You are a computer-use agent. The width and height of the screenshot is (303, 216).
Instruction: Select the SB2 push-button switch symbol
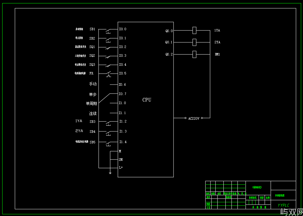coord(108,40)
